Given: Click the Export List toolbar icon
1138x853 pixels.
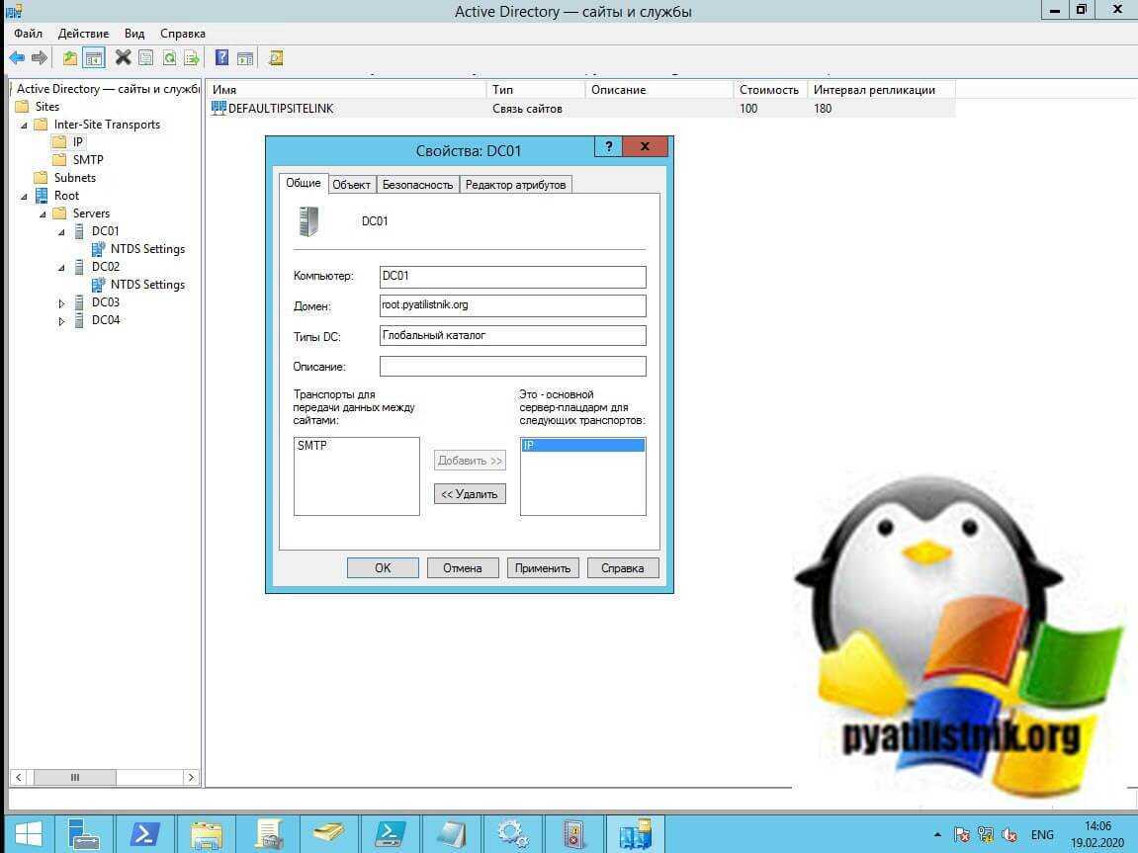Looking at the screenshot, I should 192,58.
